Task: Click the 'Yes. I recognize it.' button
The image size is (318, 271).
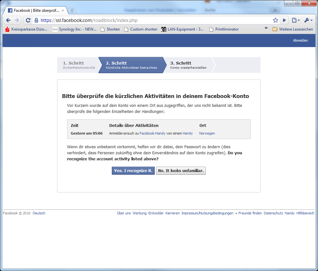Action: (133, 171)
